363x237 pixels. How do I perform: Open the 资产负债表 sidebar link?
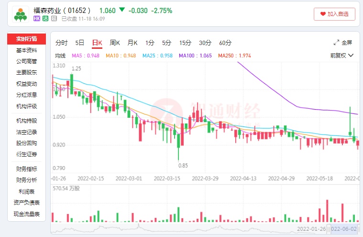tap(27, 203)
